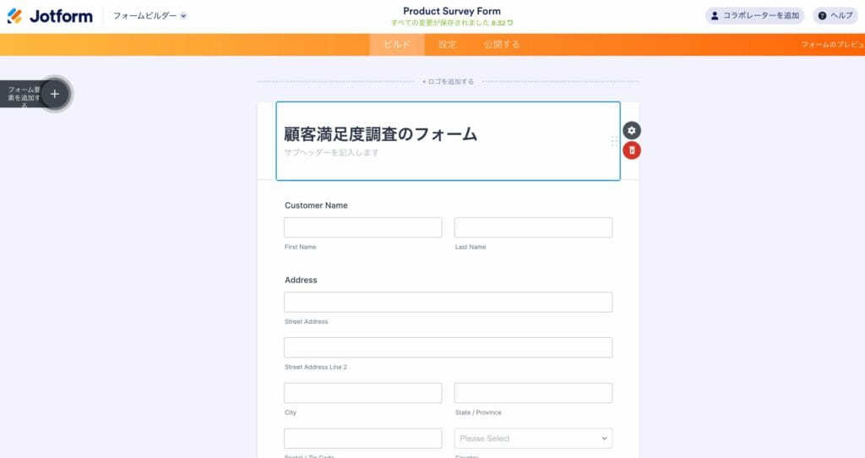Image resolution: width=865 pixels, height=458 pixels.
Task: Click the Street Address Line 2 sublabel
Action: (316, 367)
